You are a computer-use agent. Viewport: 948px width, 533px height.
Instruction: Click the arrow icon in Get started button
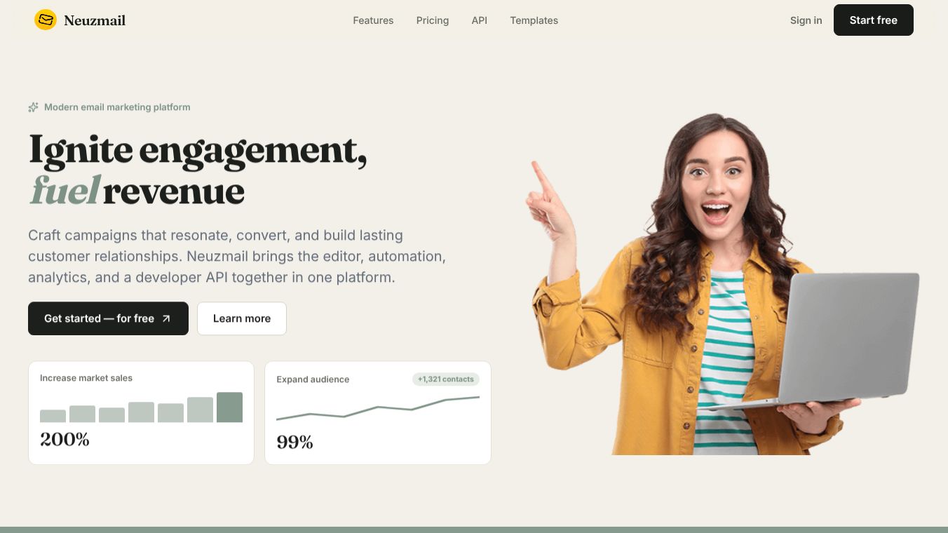pyautogui.click(x=166, y=318)
